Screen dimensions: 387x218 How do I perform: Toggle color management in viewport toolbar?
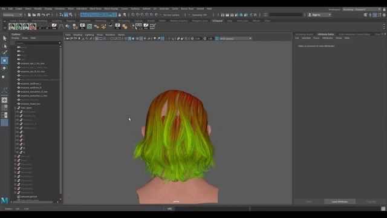(x=216, y=39)
